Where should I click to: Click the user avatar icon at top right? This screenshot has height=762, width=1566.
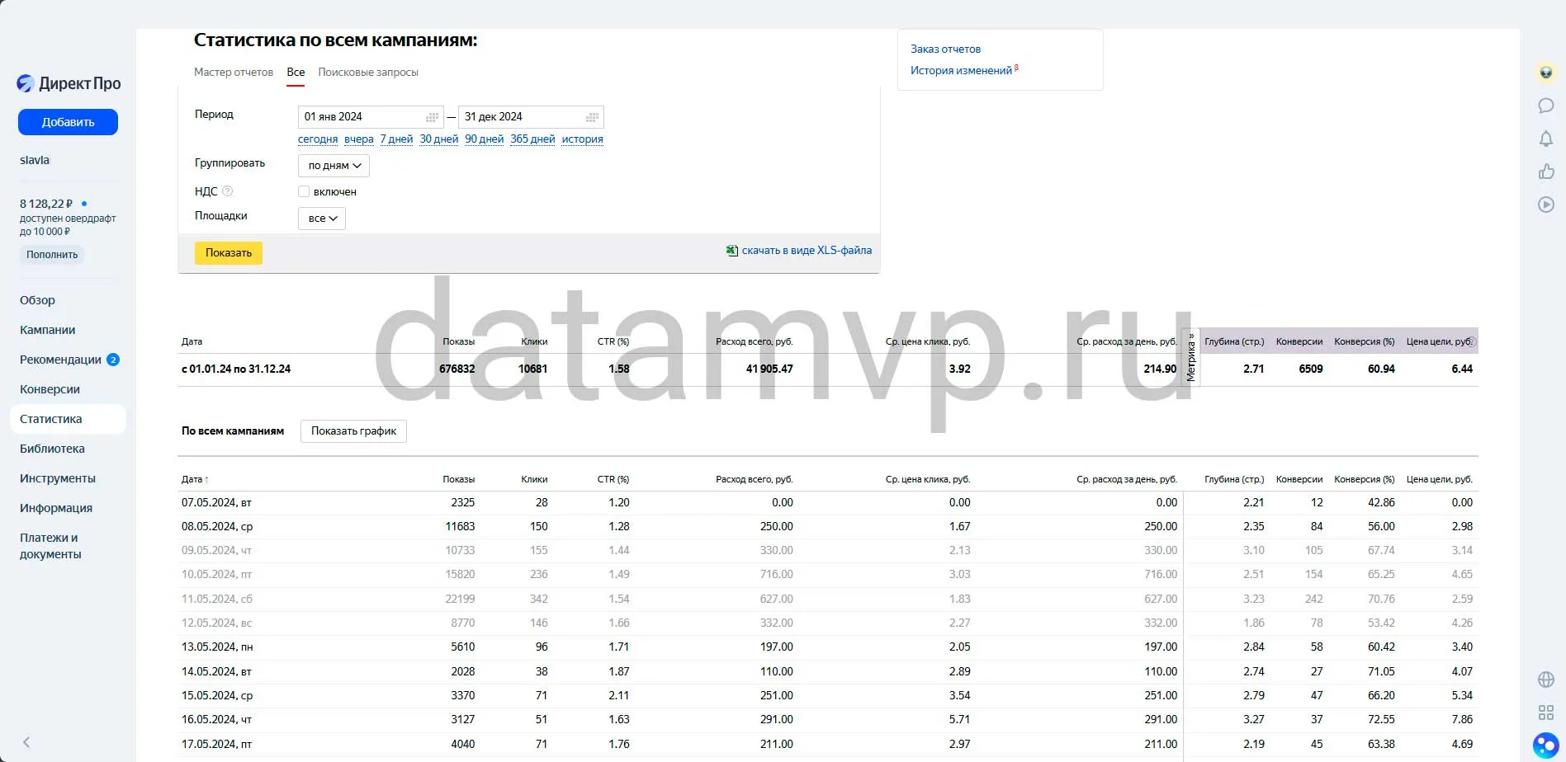pos(1545,73)
